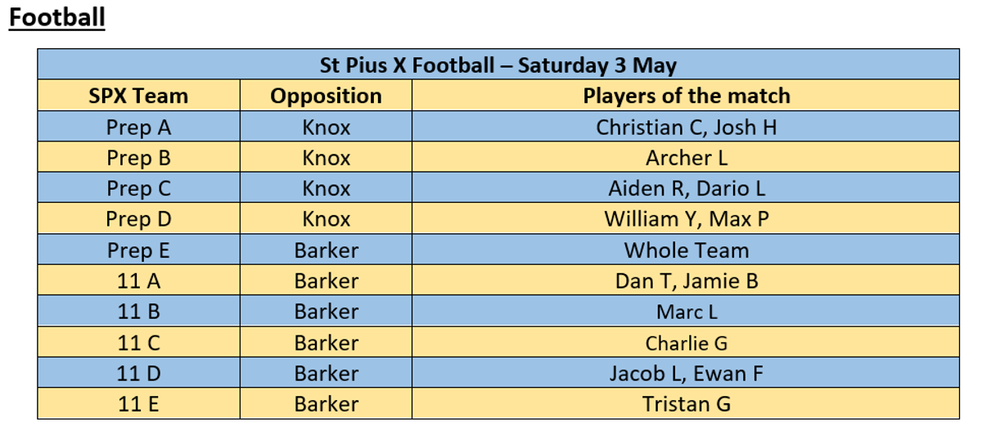Click the Whole Team cell
This screenshot has width=982, height=427.
click(686, 249)
